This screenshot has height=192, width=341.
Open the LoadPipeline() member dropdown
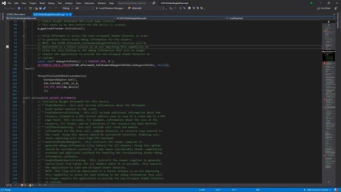[x=280, y=18]
